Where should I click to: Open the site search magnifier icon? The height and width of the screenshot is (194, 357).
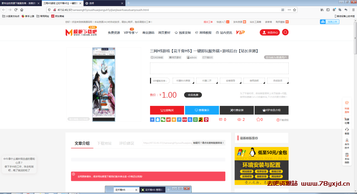285,32
